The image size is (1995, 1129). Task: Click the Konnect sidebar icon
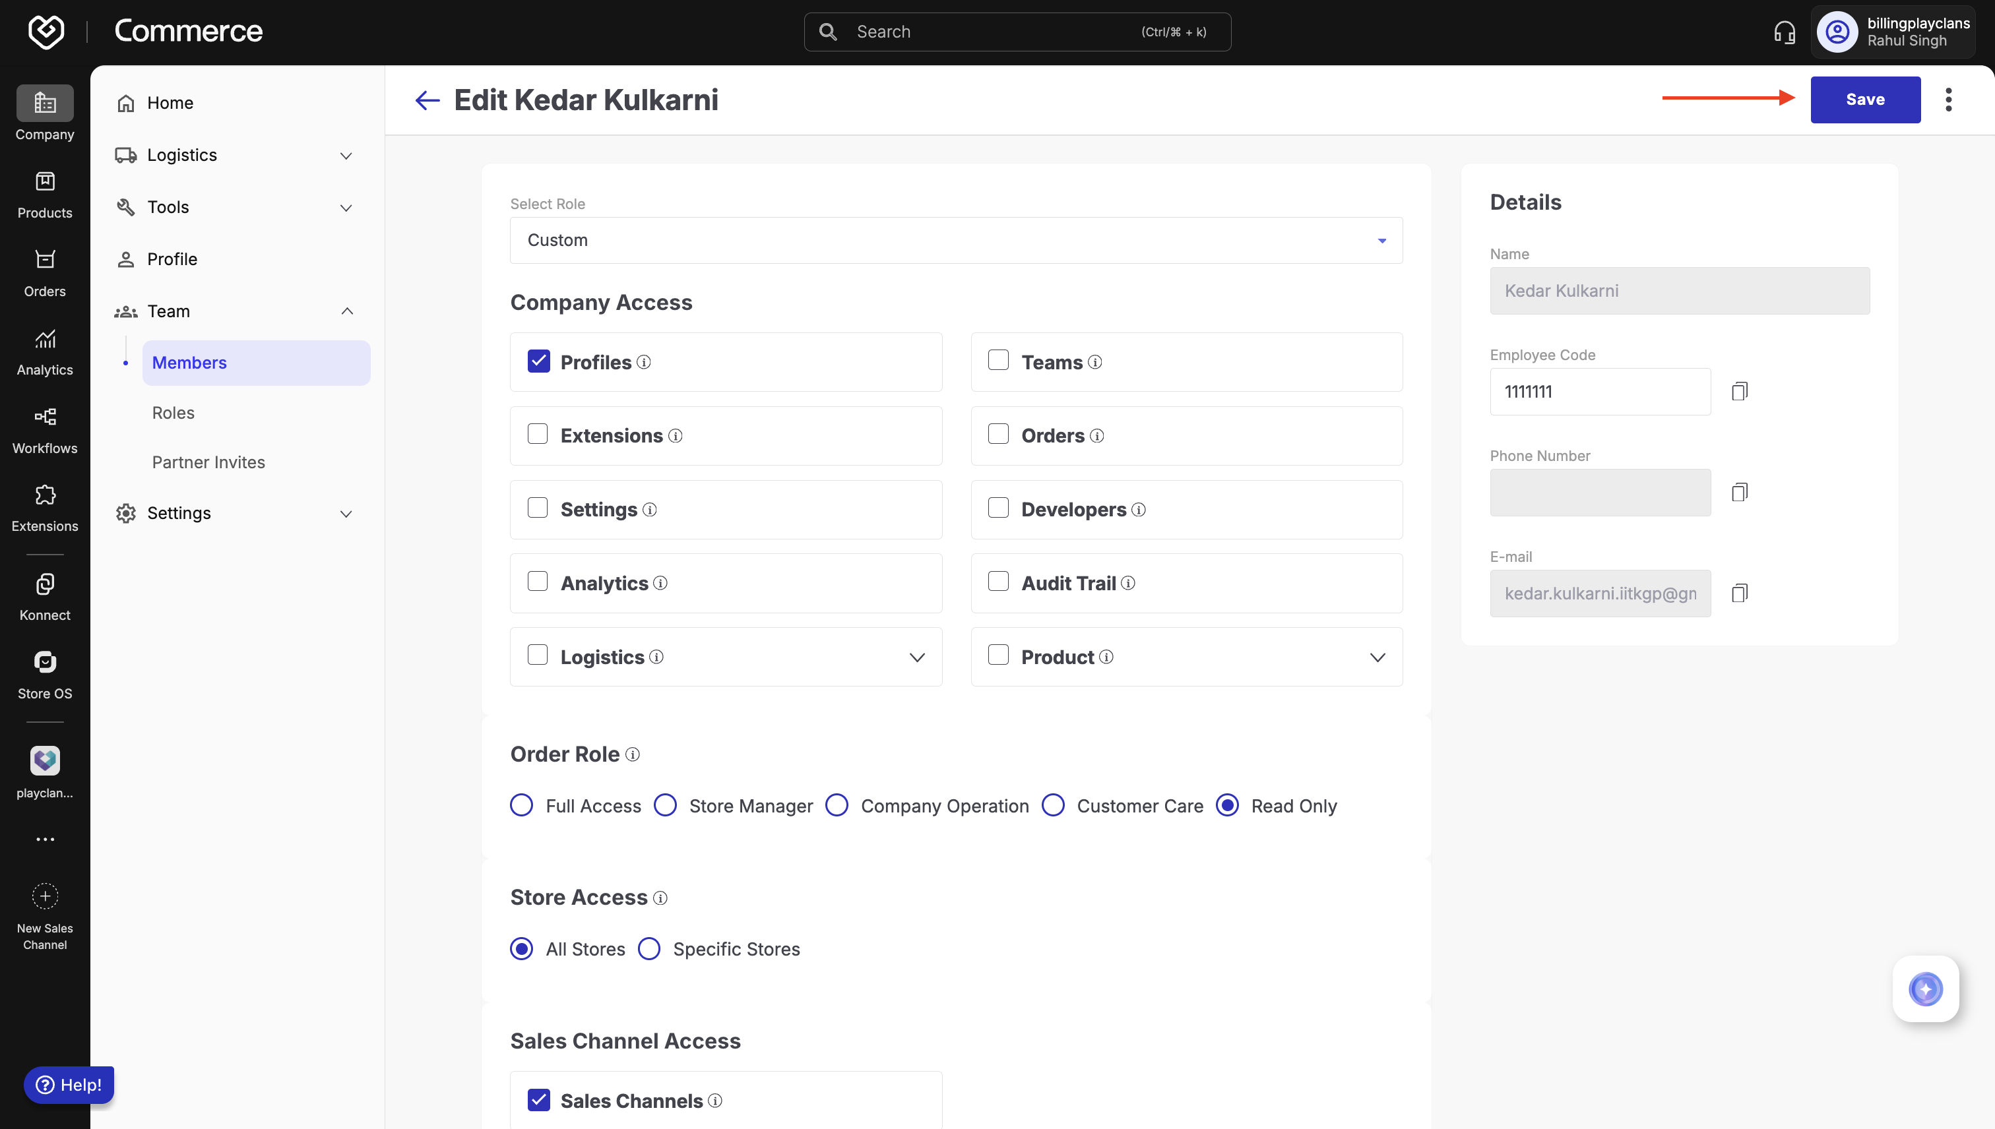pyautogui.click(x=44, y=596)
